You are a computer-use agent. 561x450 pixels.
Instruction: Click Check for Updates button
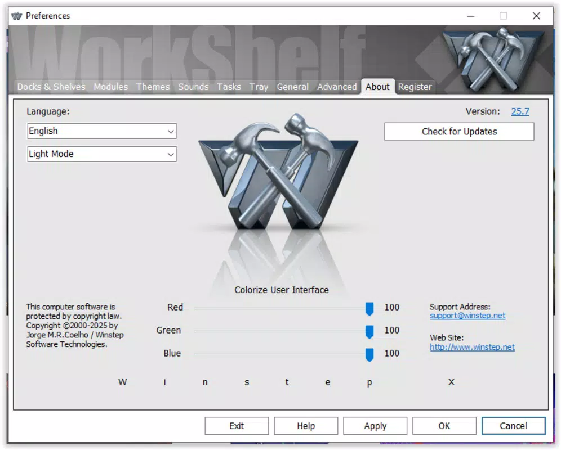(x=459, y=132)
